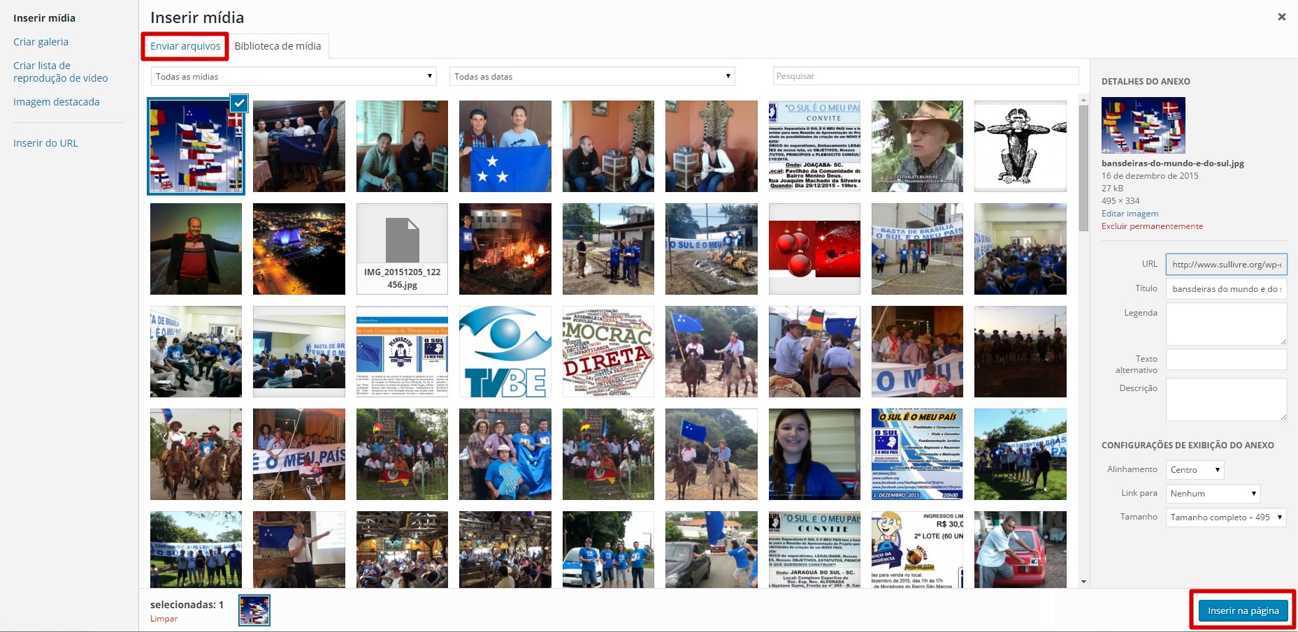Select the TVBE eye logo image
The image size is (1298, 632).
click(505, 351)
